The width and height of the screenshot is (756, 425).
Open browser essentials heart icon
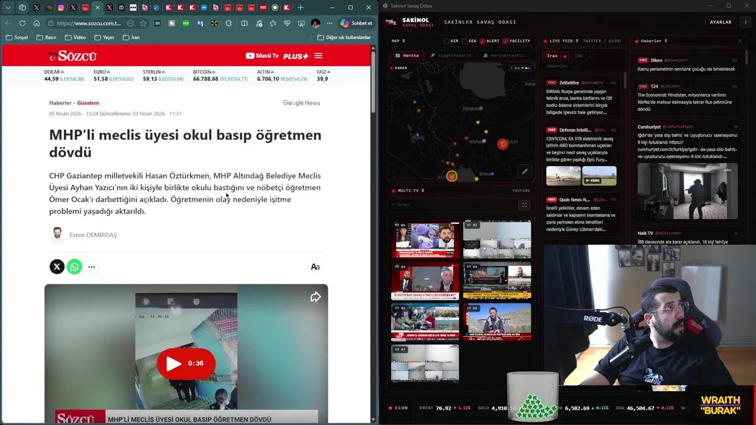[287, 23]
